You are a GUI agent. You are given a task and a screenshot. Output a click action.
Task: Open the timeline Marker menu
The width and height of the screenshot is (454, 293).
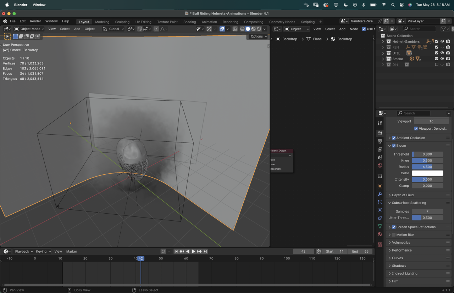(72, 252)
